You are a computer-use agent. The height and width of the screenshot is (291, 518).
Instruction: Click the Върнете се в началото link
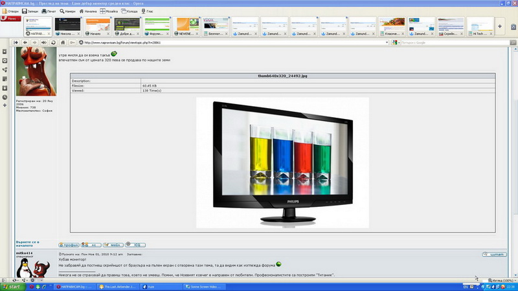click(27, 244)
